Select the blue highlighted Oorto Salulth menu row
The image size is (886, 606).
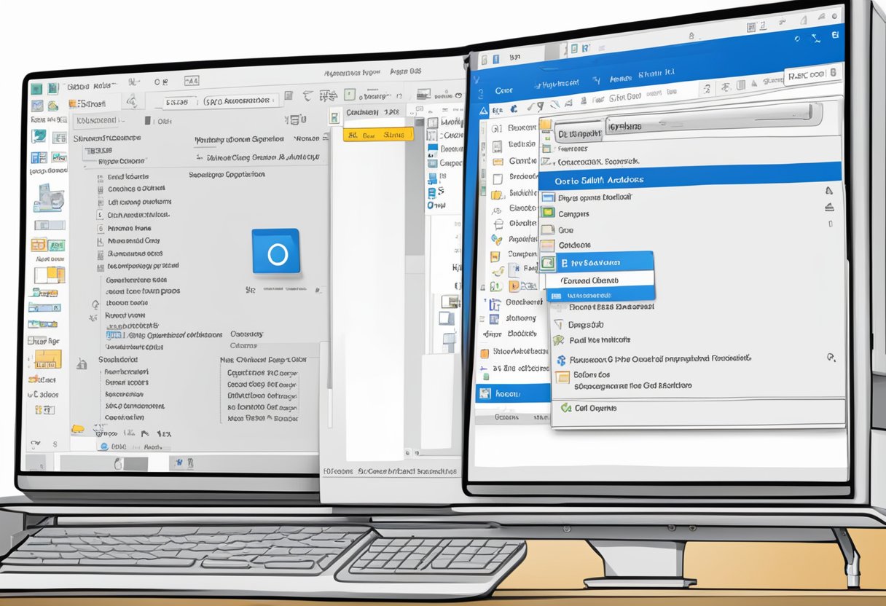[x=689, y=180]
